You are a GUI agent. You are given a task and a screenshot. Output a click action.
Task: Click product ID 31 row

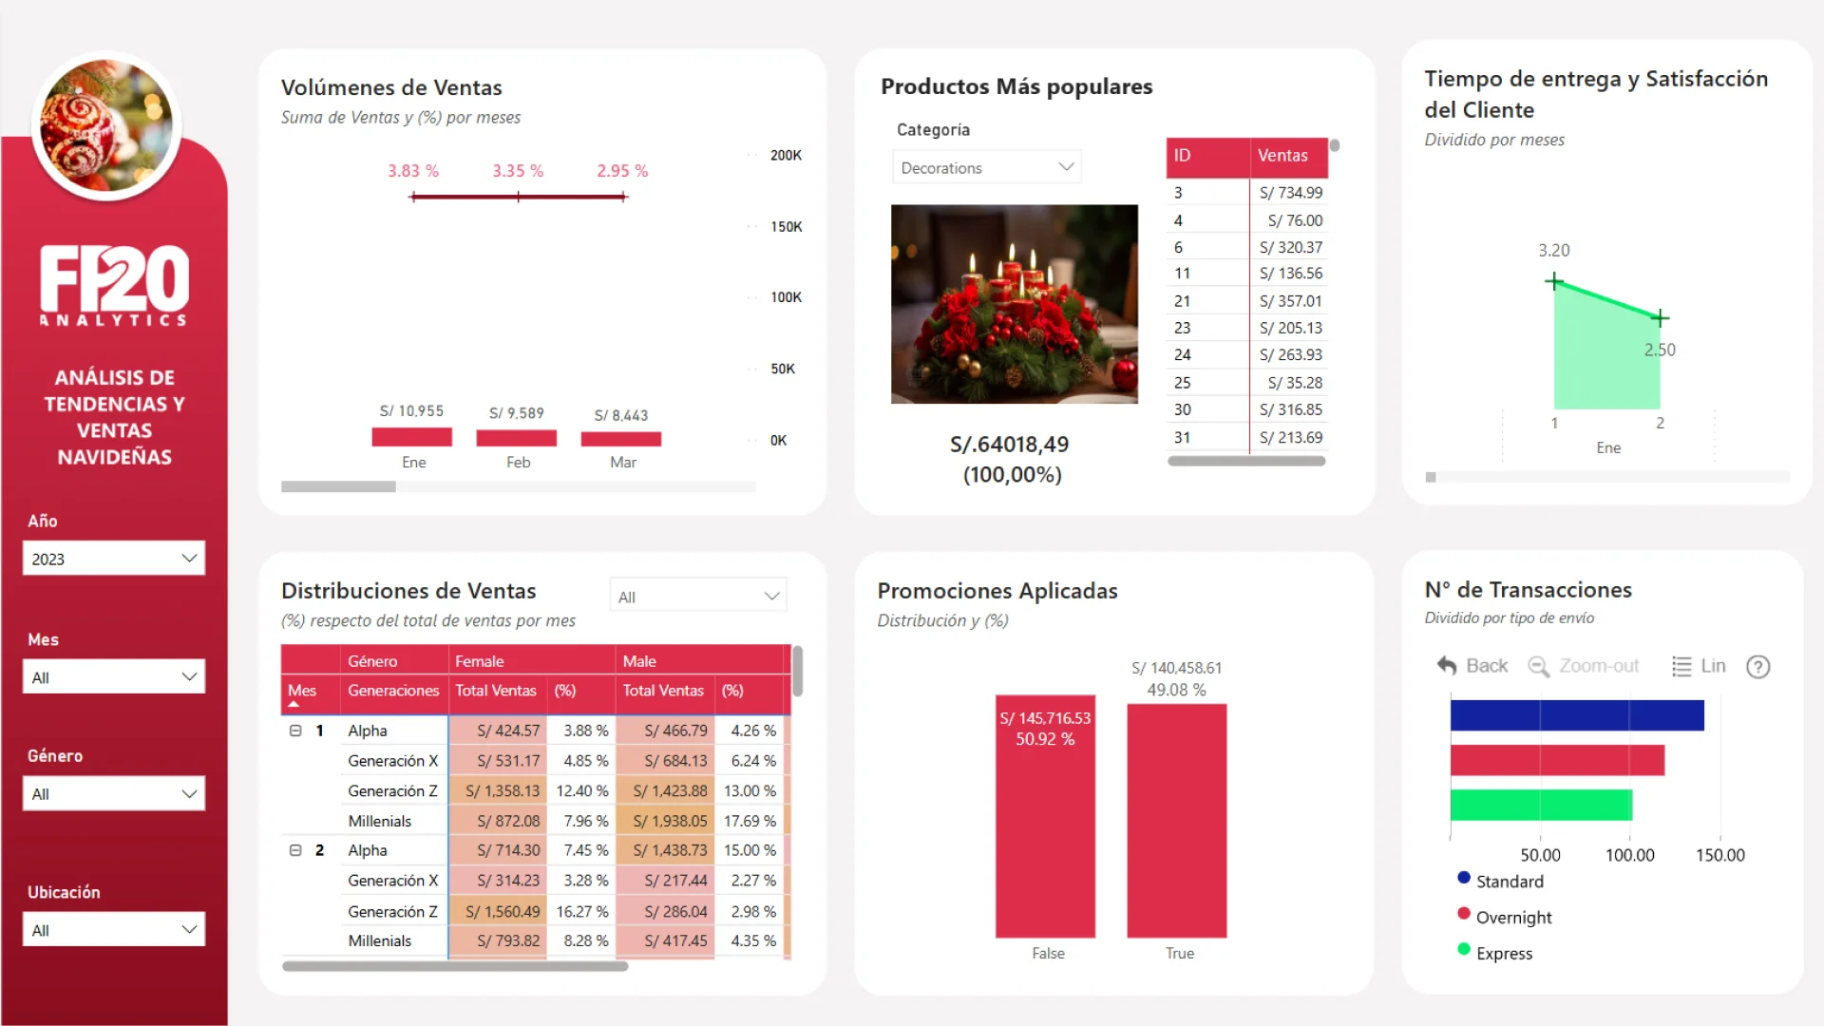(1246, 438)
